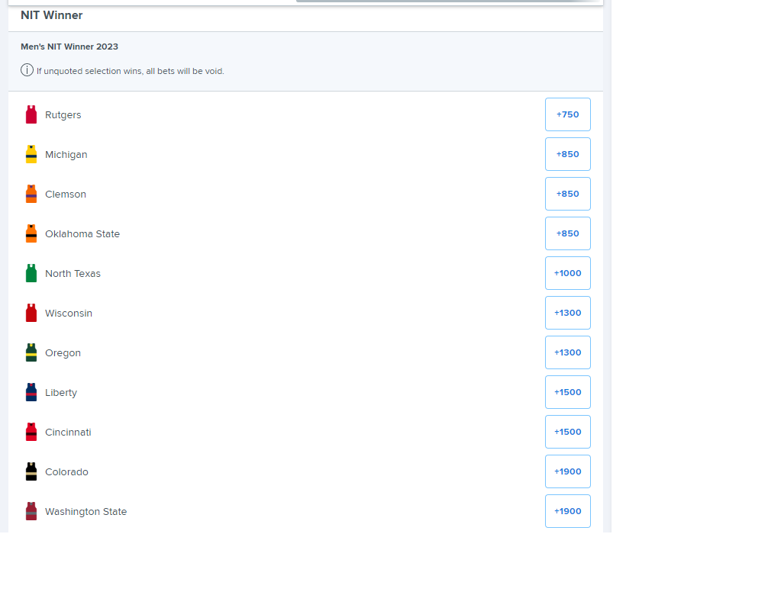Image resolution: width=784 pixels, height=608 pixels.
Task: Click the Cincinnati red jersey icon
Action: tap(31, 432)
